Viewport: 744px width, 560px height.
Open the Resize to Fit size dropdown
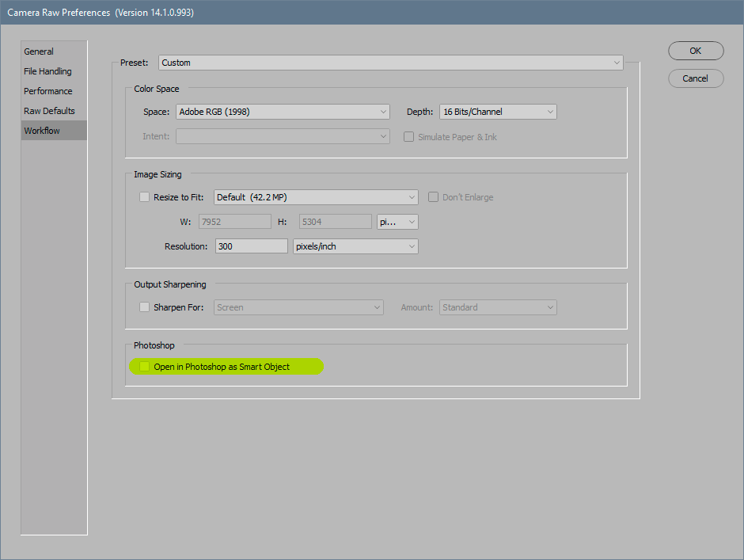click(x=316, y=196)
